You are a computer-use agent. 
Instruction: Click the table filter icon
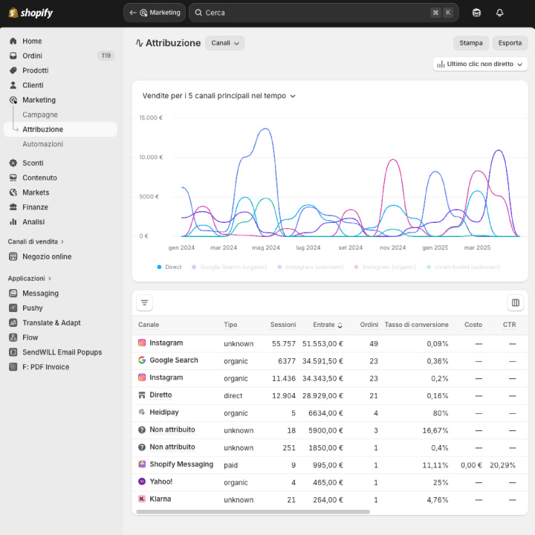tap(145, 302)
